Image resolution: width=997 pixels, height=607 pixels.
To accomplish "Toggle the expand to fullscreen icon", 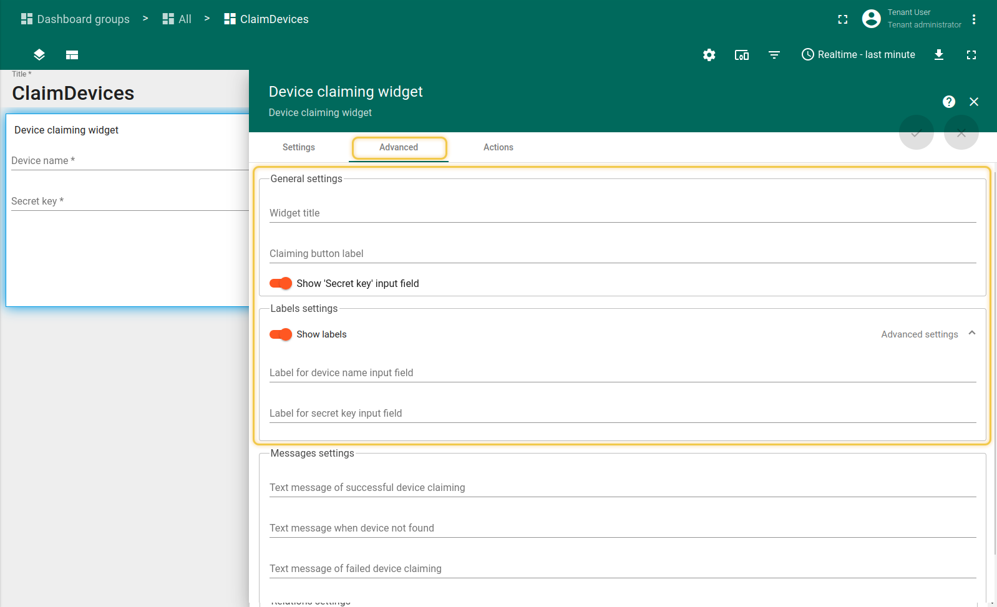I will pos(971,55).
